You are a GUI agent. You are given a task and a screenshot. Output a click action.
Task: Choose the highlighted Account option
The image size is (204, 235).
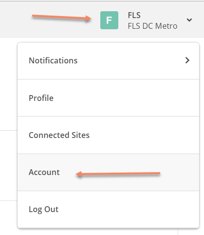(108, 172)
